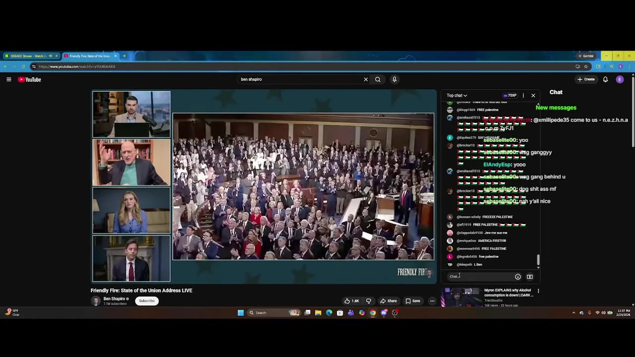Open the install/cast icon in address bar
Screen dimensions: 635x357
(x=577, y=66)
